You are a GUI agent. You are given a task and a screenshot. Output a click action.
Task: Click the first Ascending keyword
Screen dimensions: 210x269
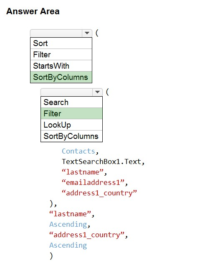[x=68, y=225]
